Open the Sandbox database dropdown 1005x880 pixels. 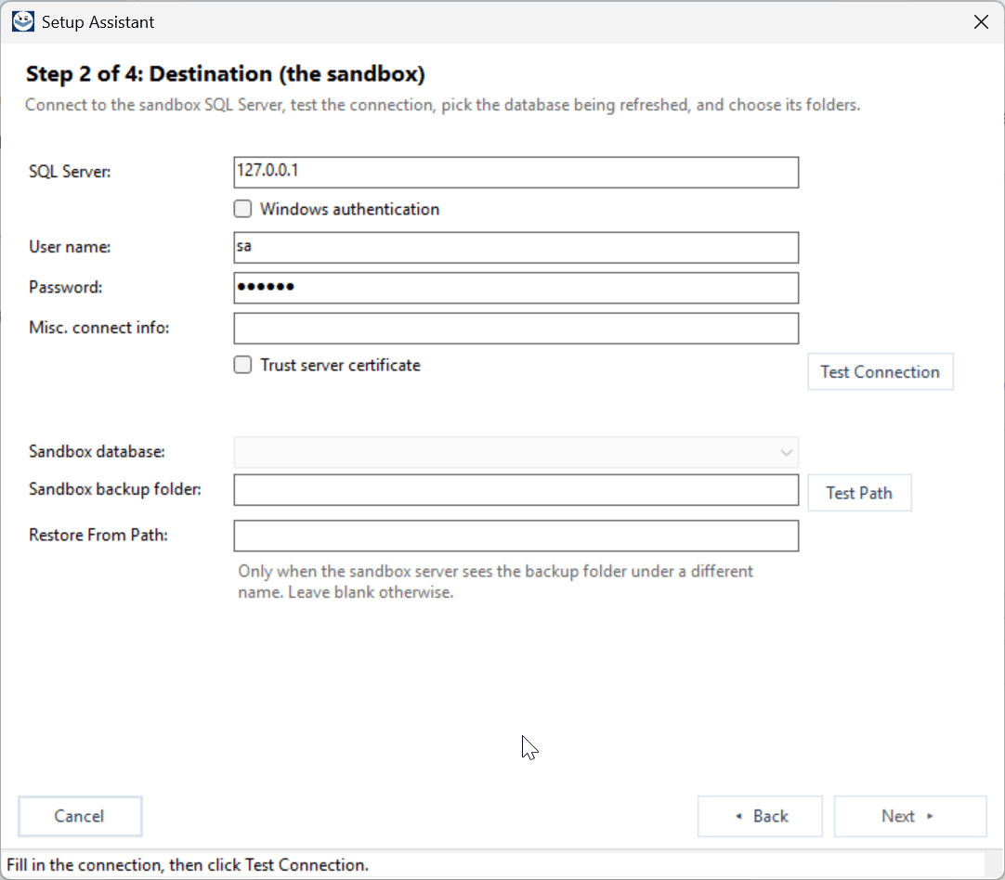coord(516,452)
